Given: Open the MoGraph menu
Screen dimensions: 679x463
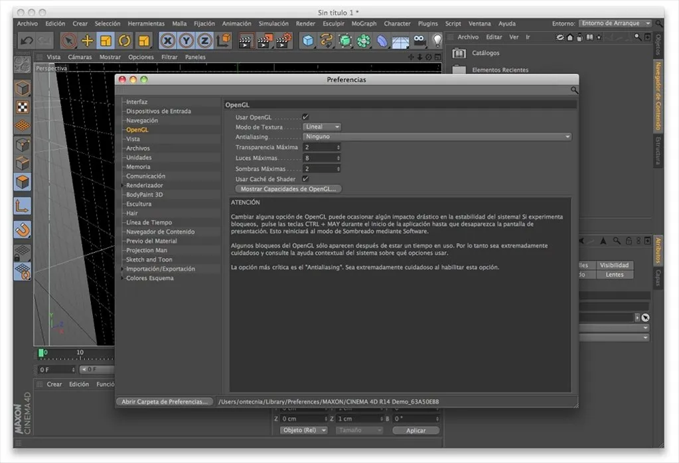Looking at the screenshot, I should [x=364, y=24].
